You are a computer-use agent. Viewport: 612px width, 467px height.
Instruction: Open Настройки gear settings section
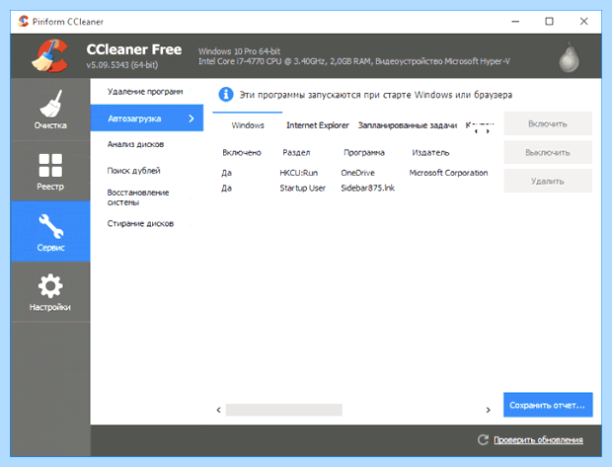pyautogui.click(x=50, y=291)
